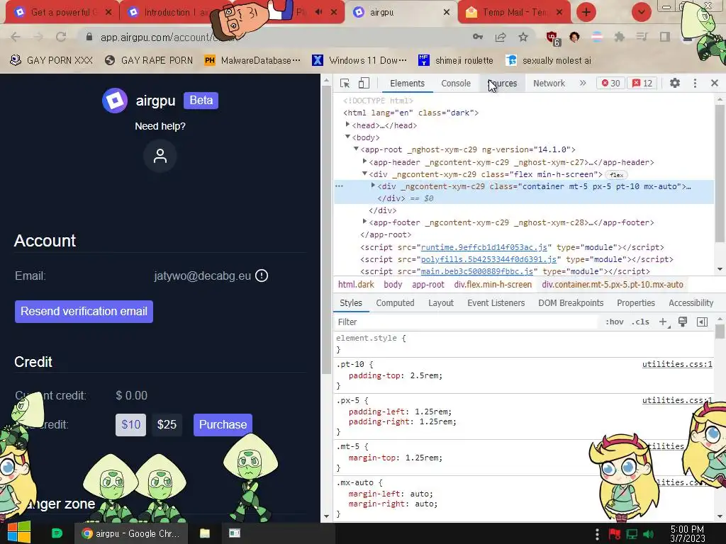The width and height of the screenshot is (726, 544).
Task: Toggle the rendering emulations paintbrush icon
Action: (x=683, y=322)
